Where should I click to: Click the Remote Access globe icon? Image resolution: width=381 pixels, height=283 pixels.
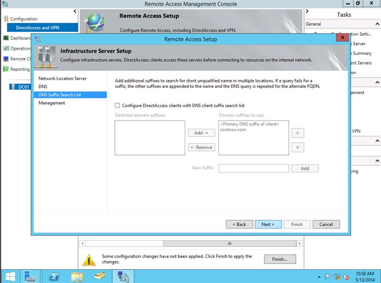pos(95,23)
